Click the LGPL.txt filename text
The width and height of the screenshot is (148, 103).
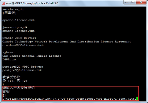click(9, 59)
